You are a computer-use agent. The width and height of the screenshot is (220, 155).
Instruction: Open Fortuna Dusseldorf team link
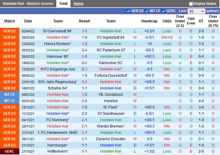click(x=111, y=76)
